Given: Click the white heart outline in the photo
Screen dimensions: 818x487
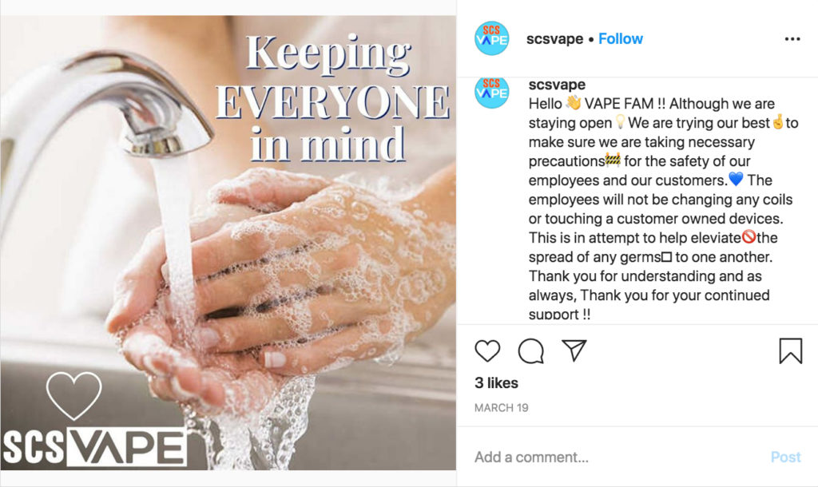Looking at the screenshot, I should (73, 396).
